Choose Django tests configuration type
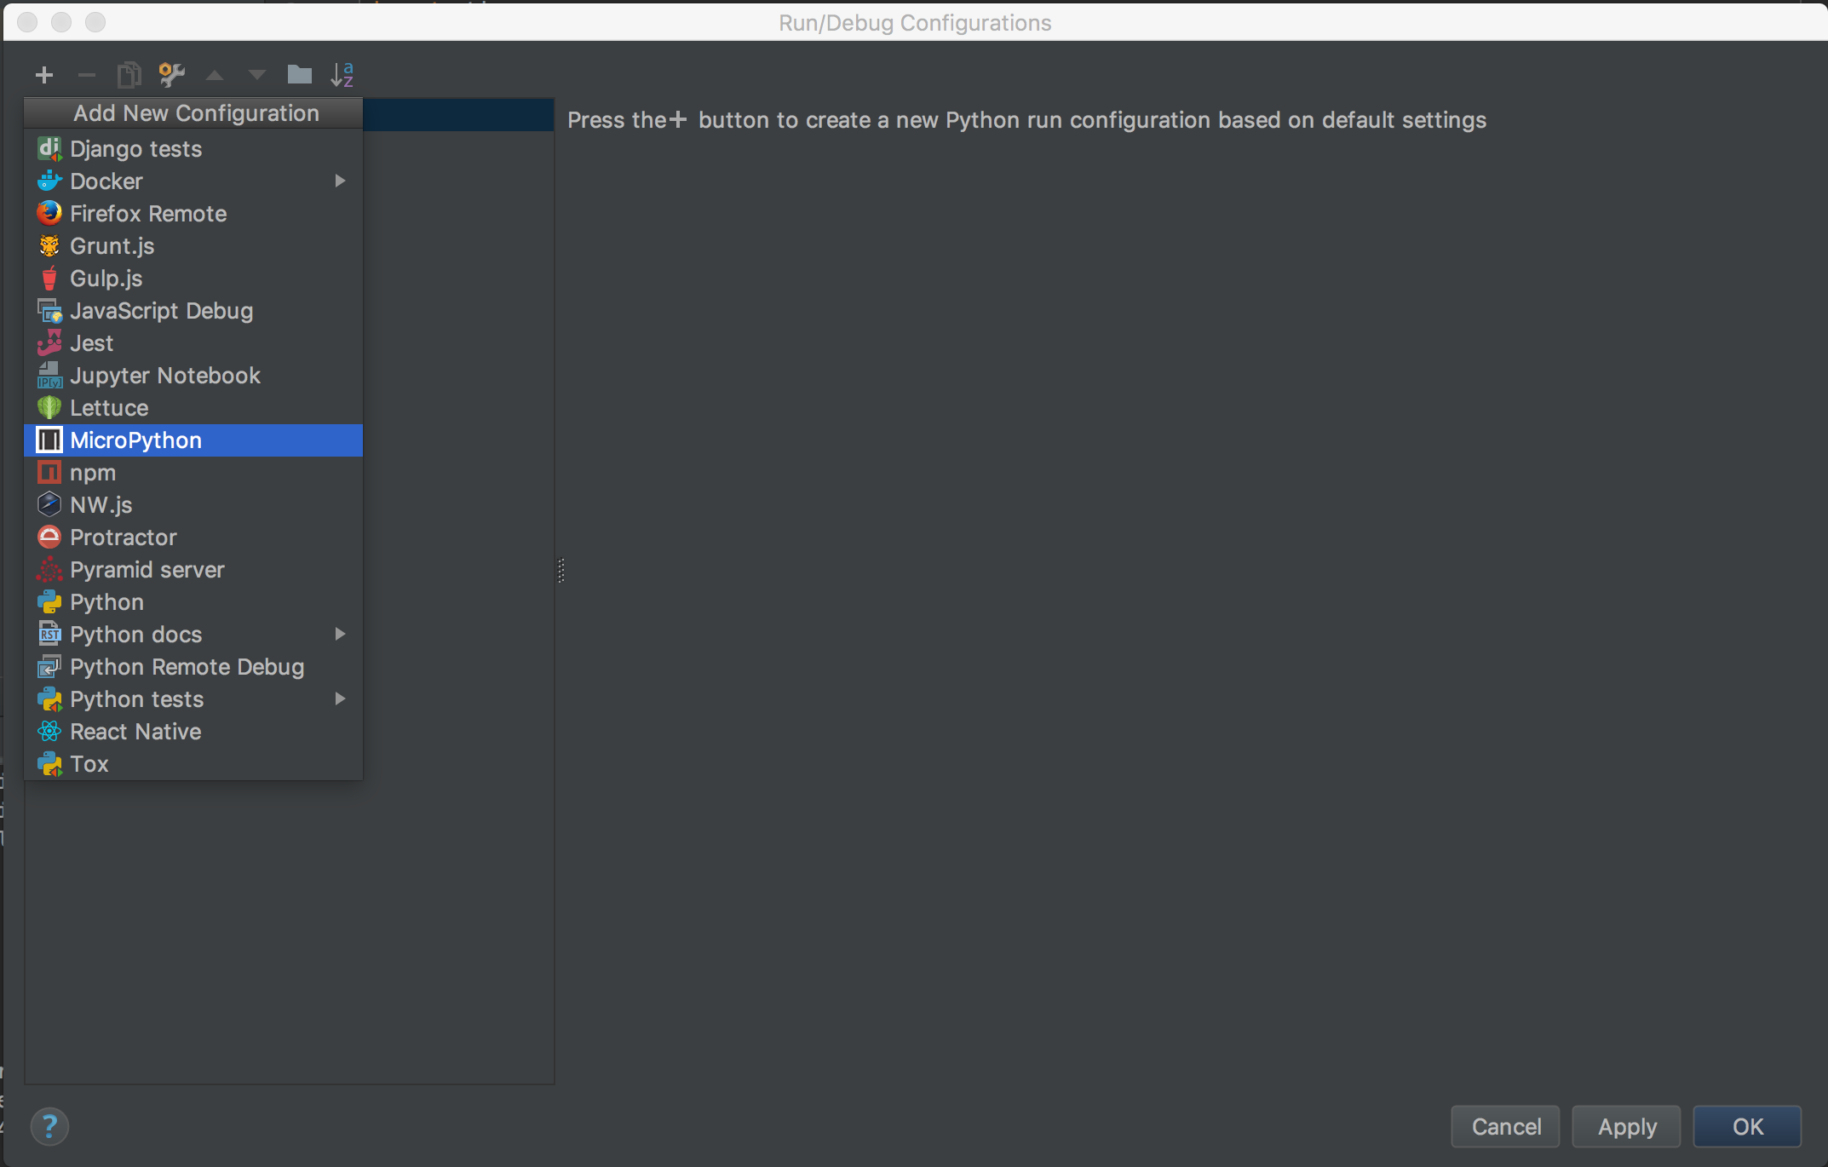Viewport: 1828px width, 1167px height. [x=136, y=149]
